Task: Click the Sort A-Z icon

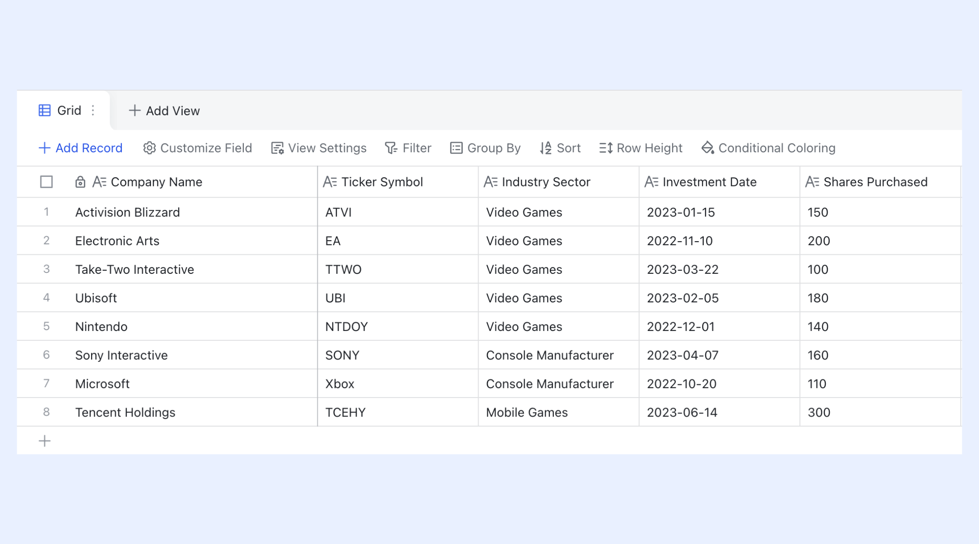Action: 546,148
